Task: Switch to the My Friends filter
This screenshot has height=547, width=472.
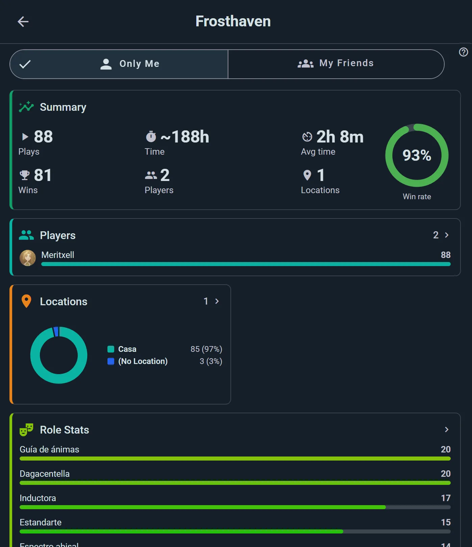Action: pyautogui.click(x=336, y=64)
